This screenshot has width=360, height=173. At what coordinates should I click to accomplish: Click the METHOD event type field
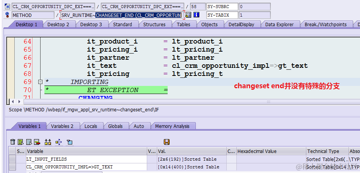33,15
